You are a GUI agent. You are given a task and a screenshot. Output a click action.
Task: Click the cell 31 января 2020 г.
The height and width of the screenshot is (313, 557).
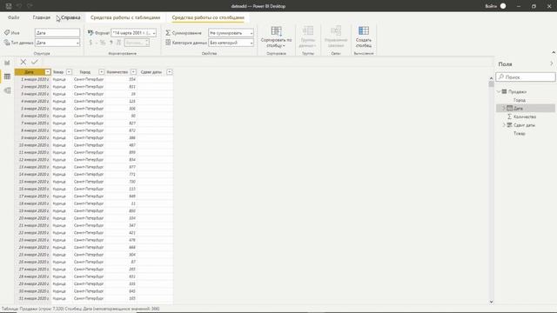tap(33, 298)
